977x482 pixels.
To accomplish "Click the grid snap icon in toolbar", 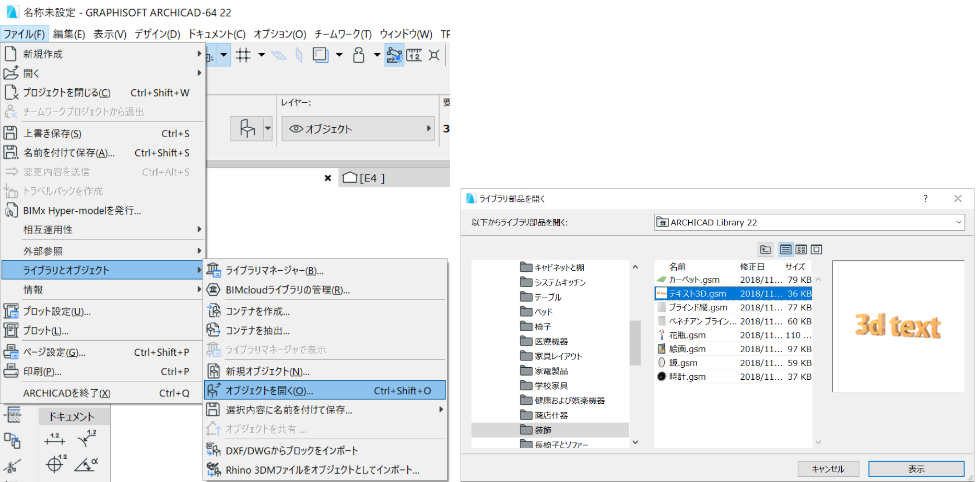I will coord(243,55).
